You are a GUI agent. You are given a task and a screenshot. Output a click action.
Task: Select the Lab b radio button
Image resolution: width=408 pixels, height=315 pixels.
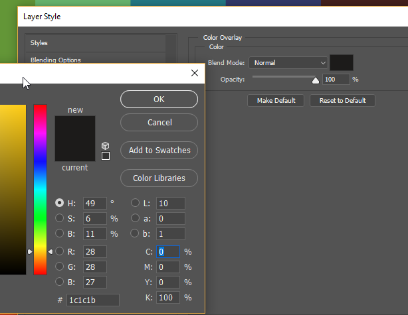click(134, 233)
